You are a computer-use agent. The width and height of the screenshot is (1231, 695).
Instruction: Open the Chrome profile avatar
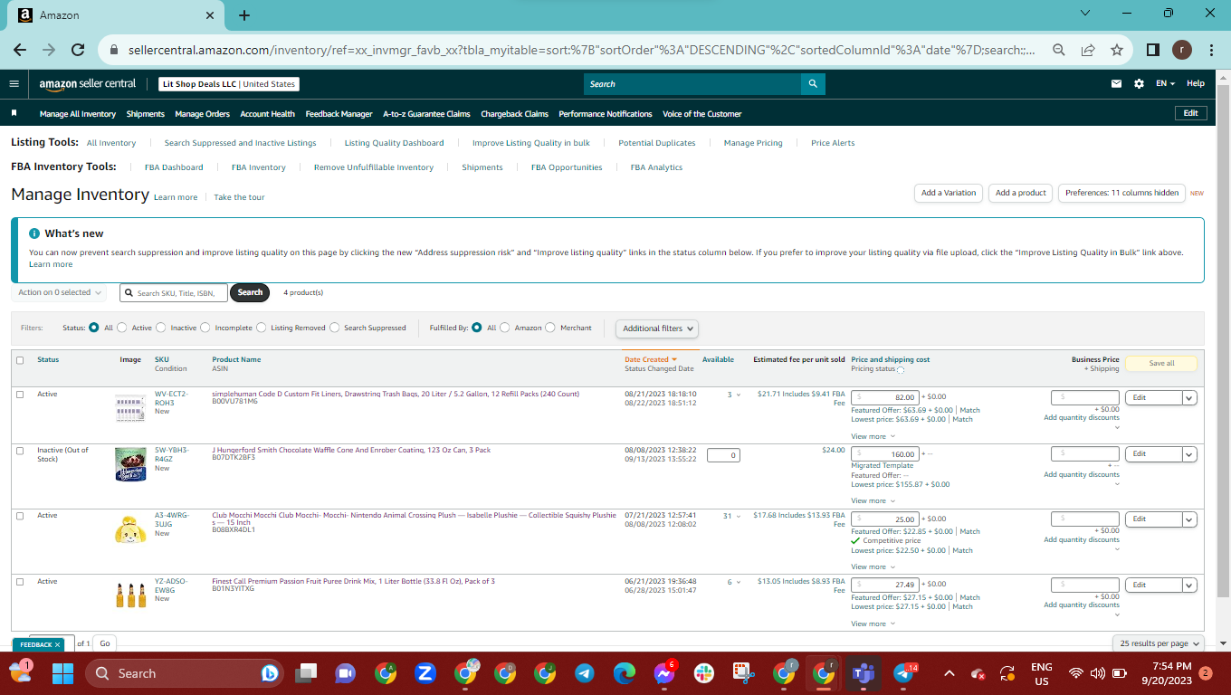tap(1182, 50)
